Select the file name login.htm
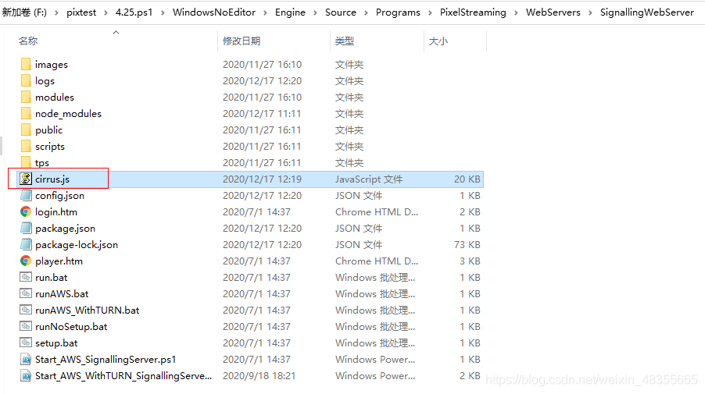The height and width of the screenshot is (394, 705). click(56, 211)
